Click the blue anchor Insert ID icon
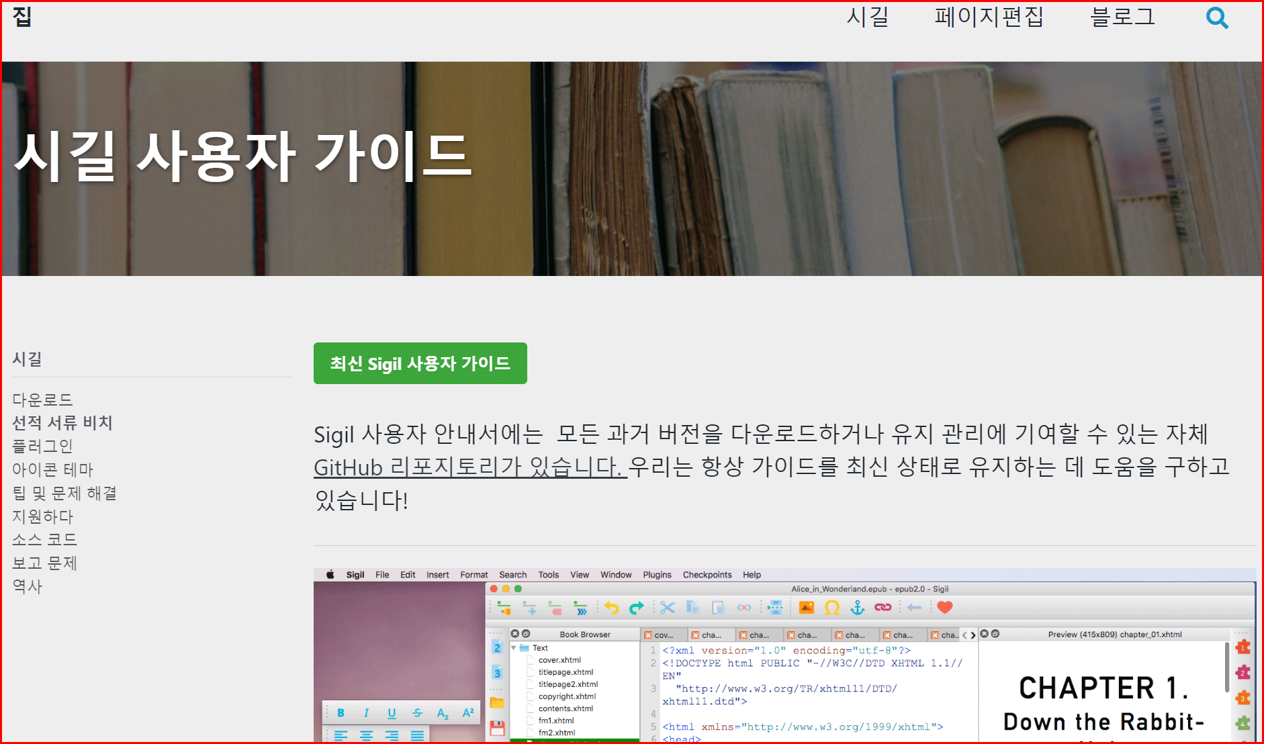This screenshot has height=744, width=1264. coord(858,608)
